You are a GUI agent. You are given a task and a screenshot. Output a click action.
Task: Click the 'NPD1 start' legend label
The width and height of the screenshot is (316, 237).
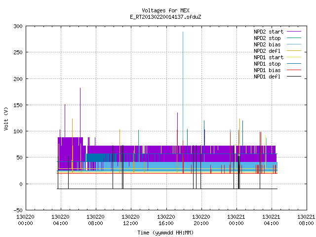tap(269, 57)
